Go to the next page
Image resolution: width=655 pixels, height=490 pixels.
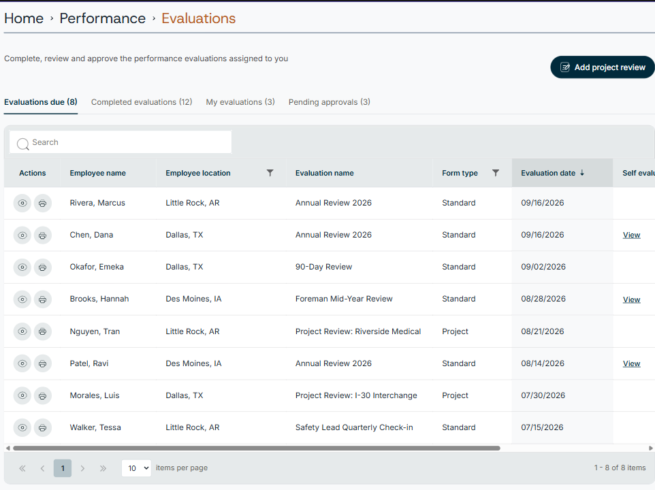point(82,468)
